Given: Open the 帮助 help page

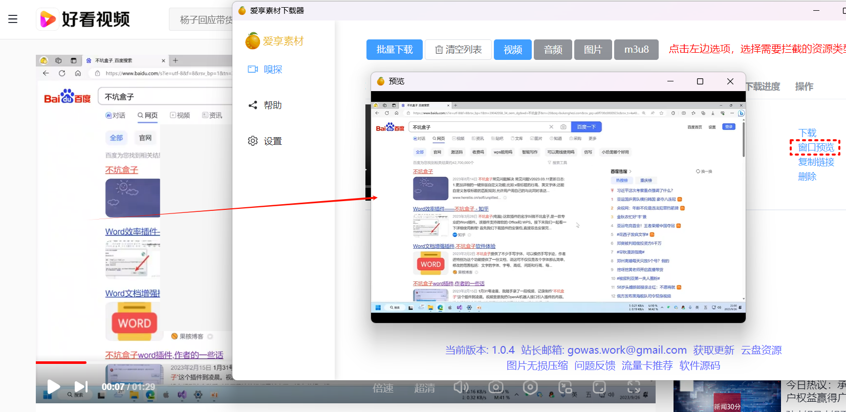Looking at the screenshot, I should click(265, 105).
